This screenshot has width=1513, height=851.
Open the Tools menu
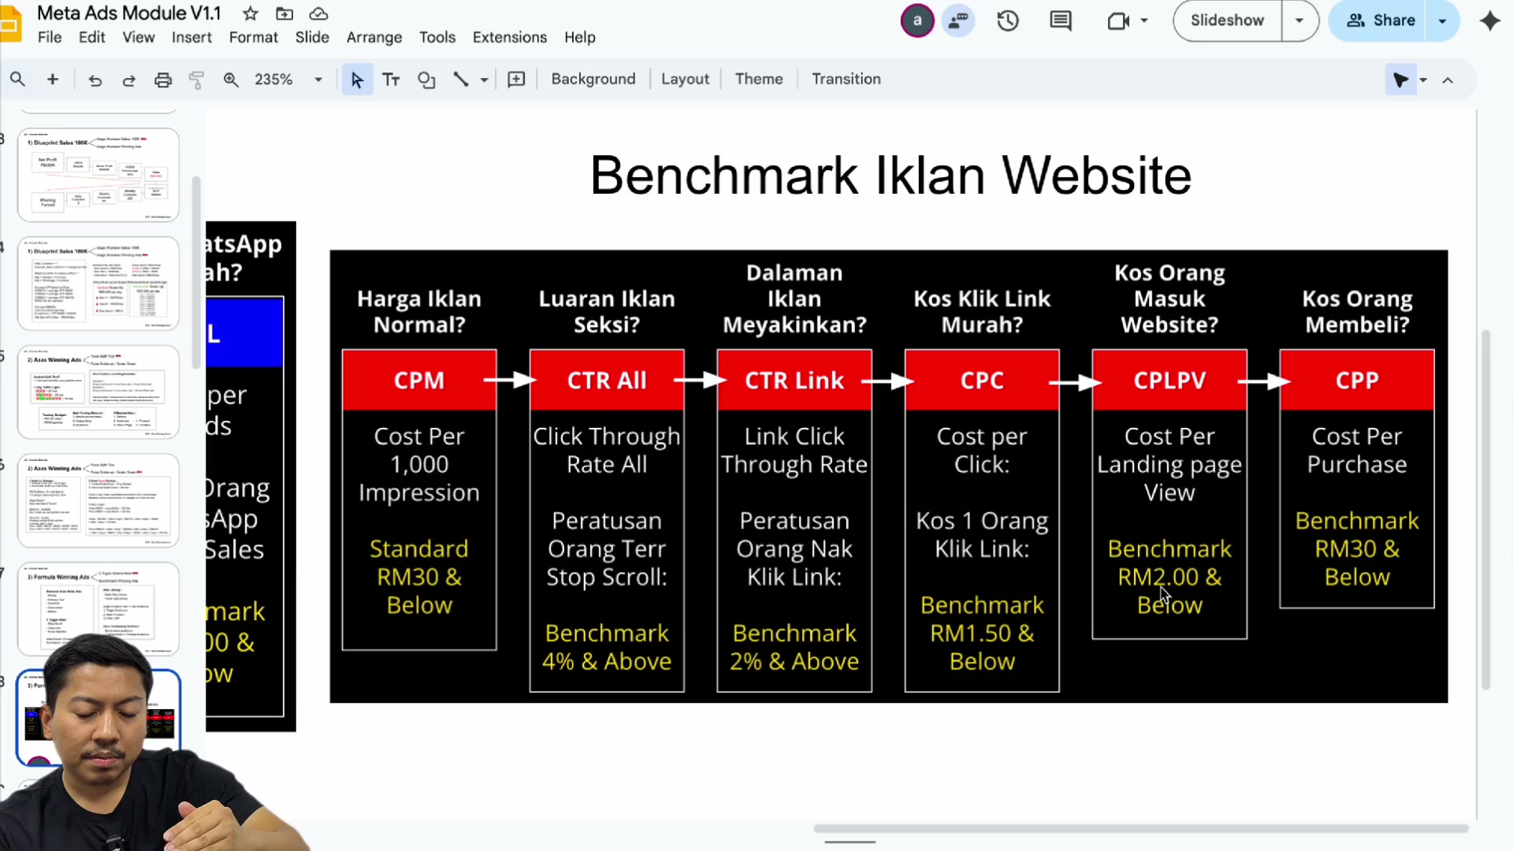click(437, 37)
